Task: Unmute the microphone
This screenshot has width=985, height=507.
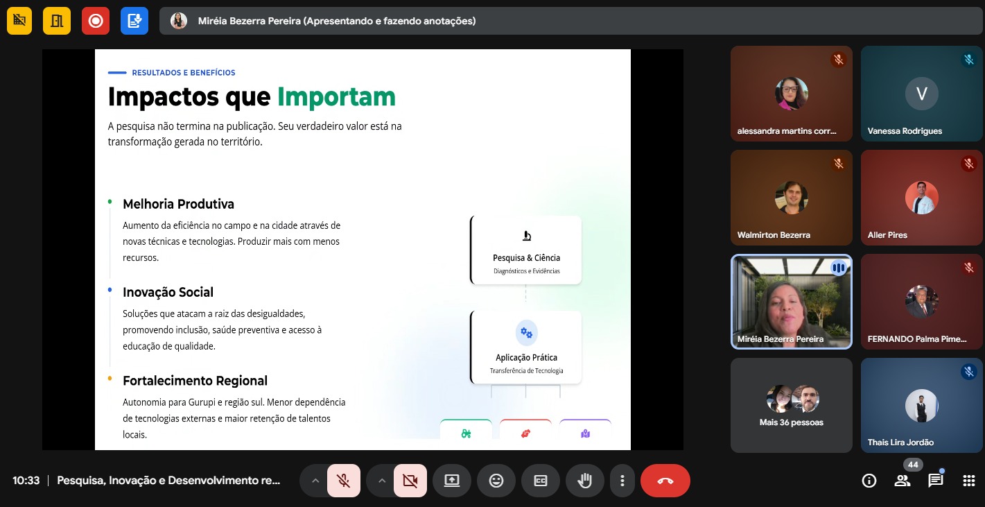Action: pos(343,481)
